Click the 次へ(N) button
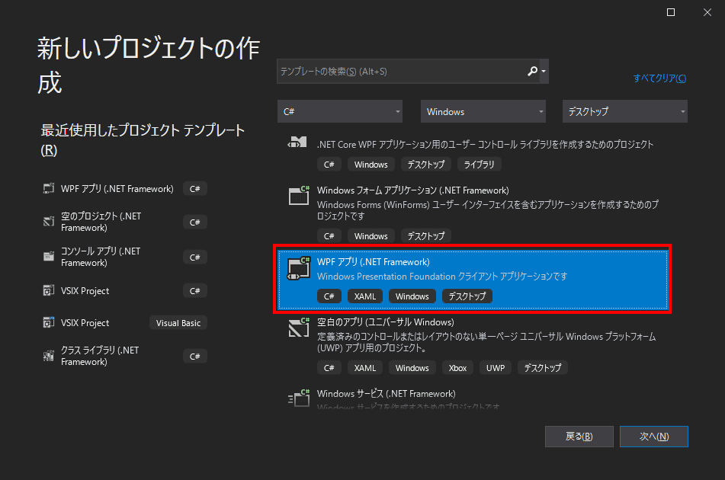Viewport: 725px width, 480px height. point(654,436)
